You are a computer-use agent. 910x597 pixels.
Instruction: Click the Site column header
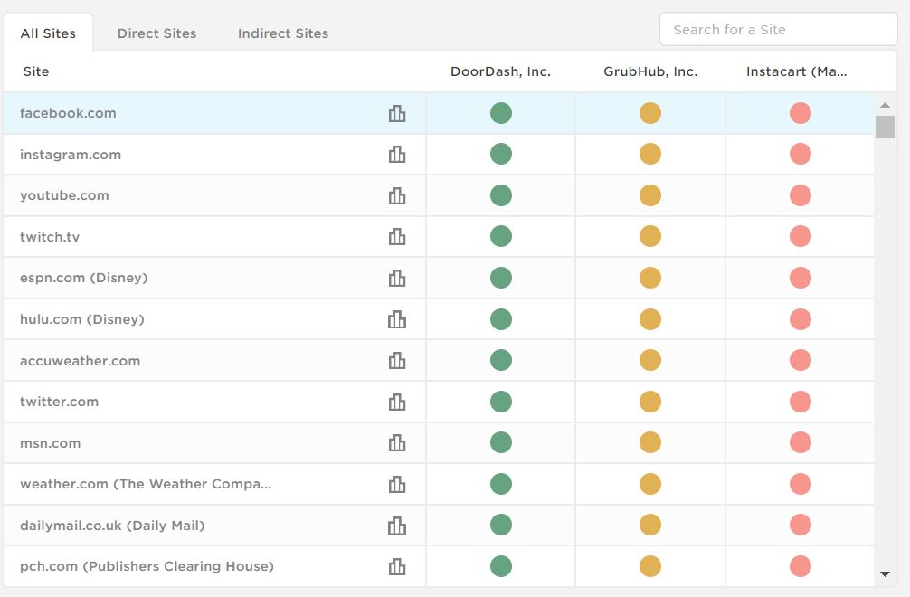tap(36, 71)
